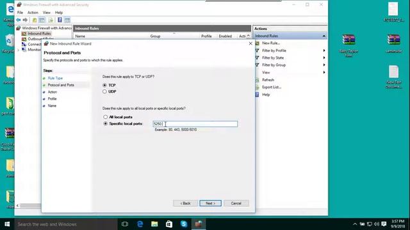Screen dimensions: 410x230
Task: Sort rules by Enabled column header
Action: (x=225, y=36)
